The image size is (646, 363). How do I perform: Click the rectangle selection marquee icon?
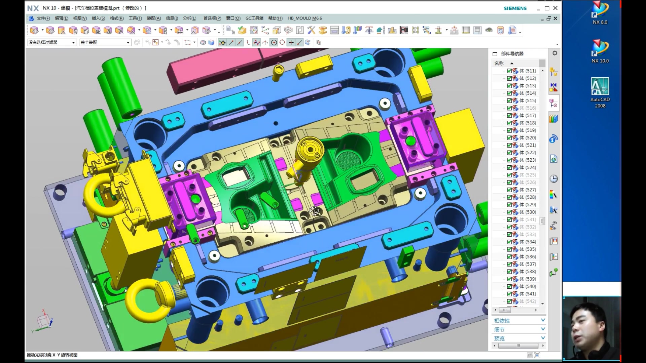(187, 42)
